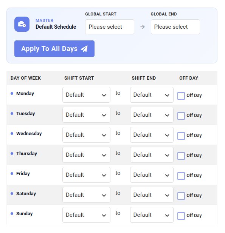Expand Friday shift start dropdown
Viewport: 225px width, 233px height.
point(86,175)
